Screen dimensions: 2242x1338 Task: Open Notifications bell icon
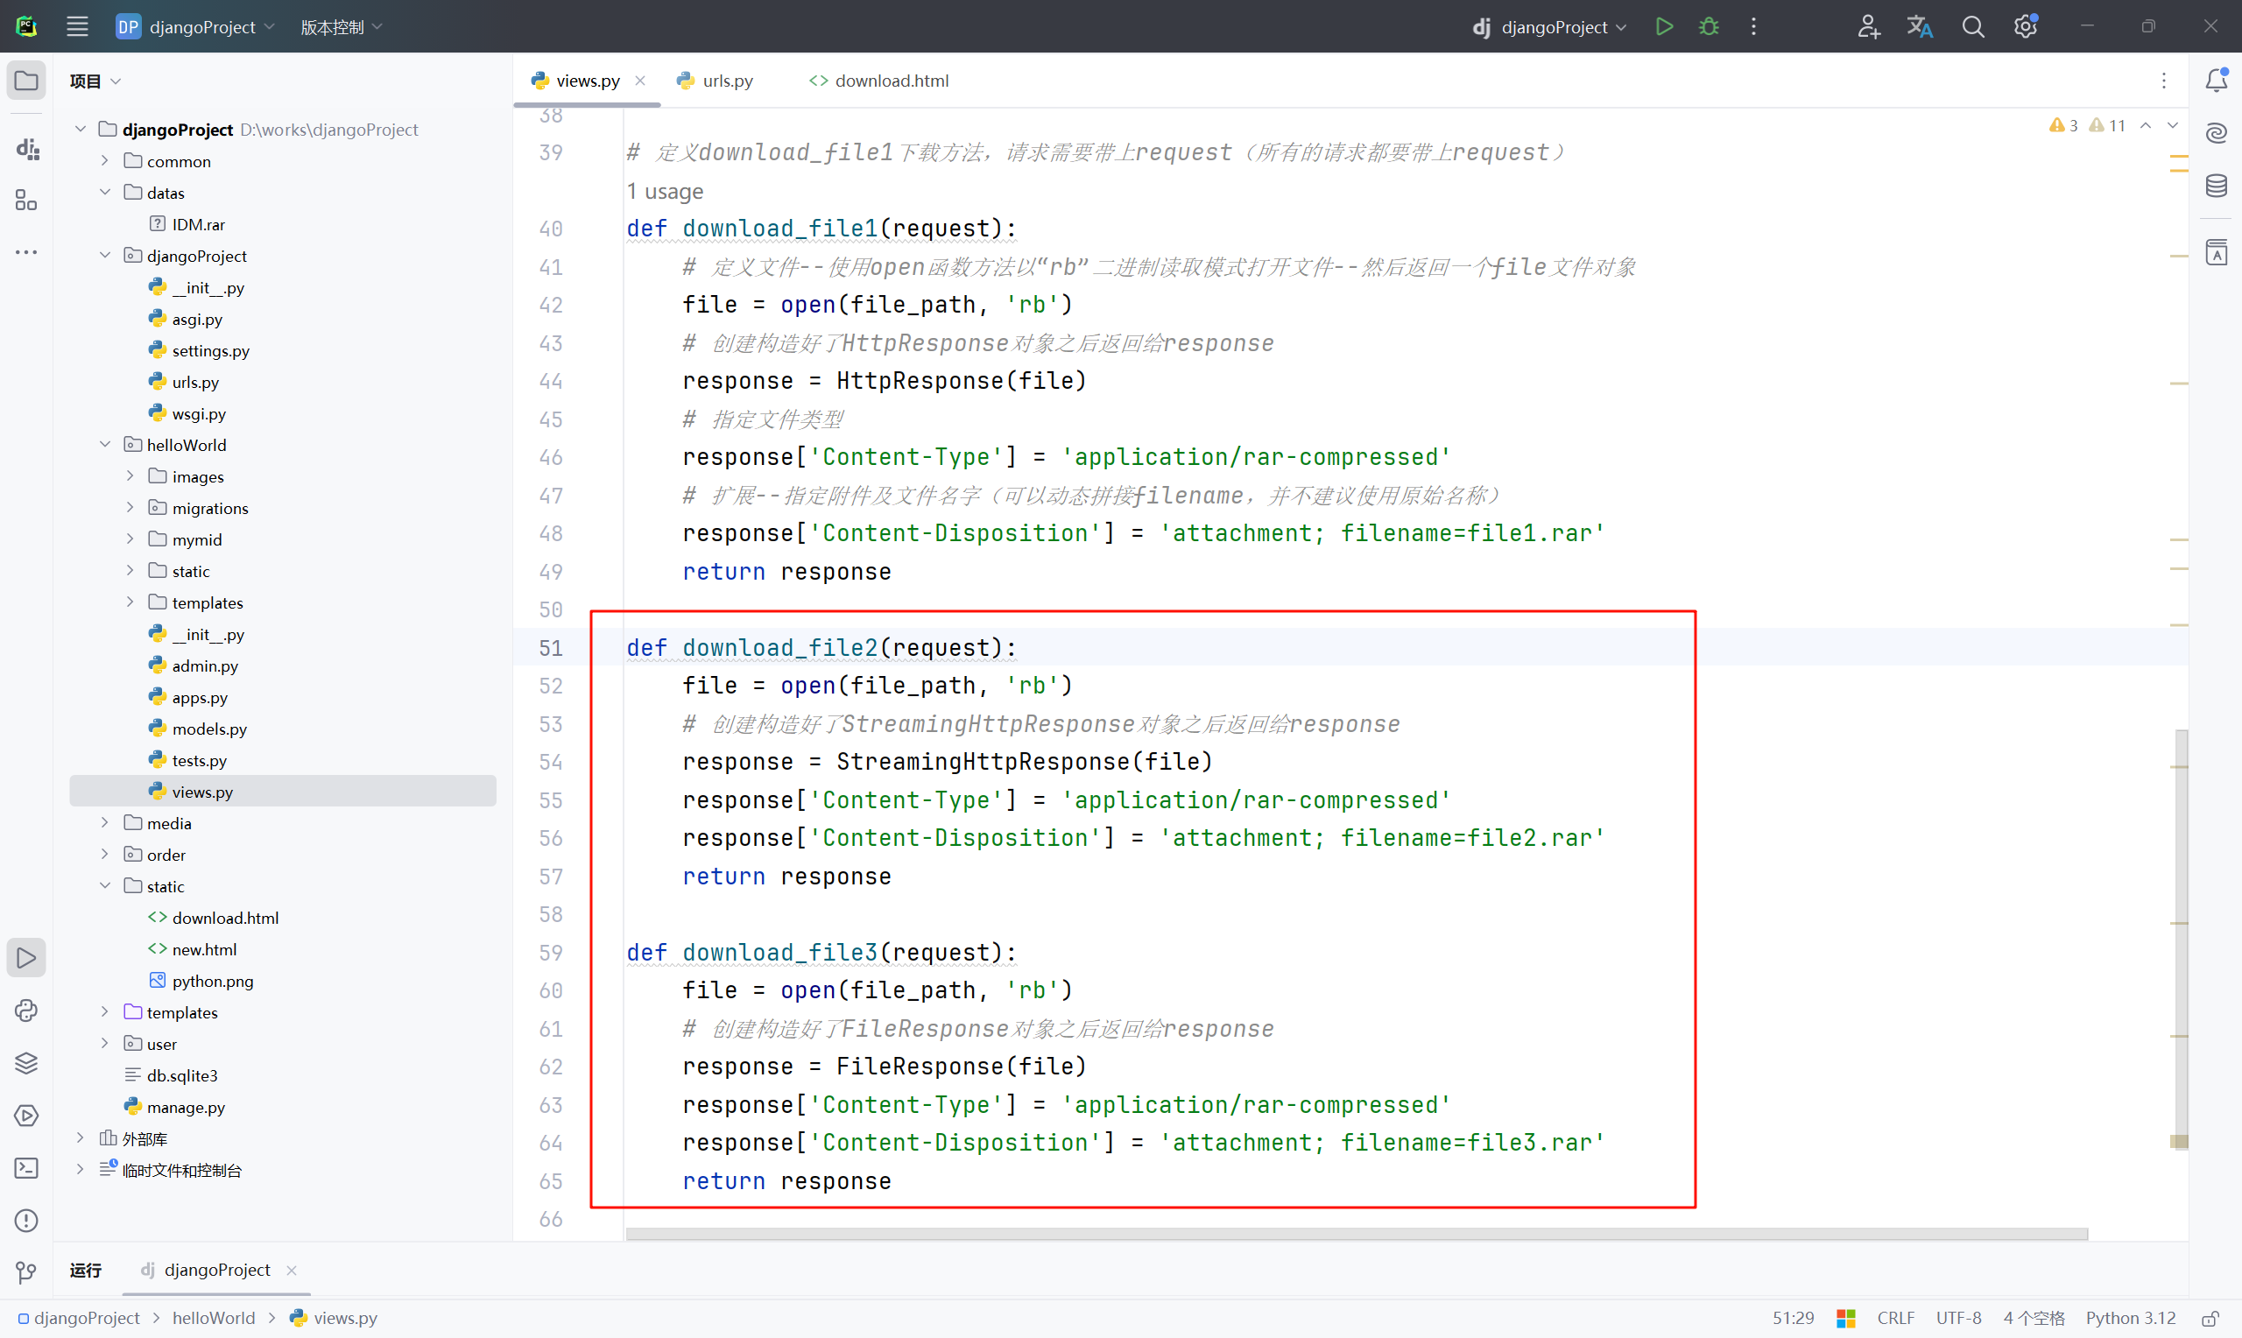[2216, 81]
